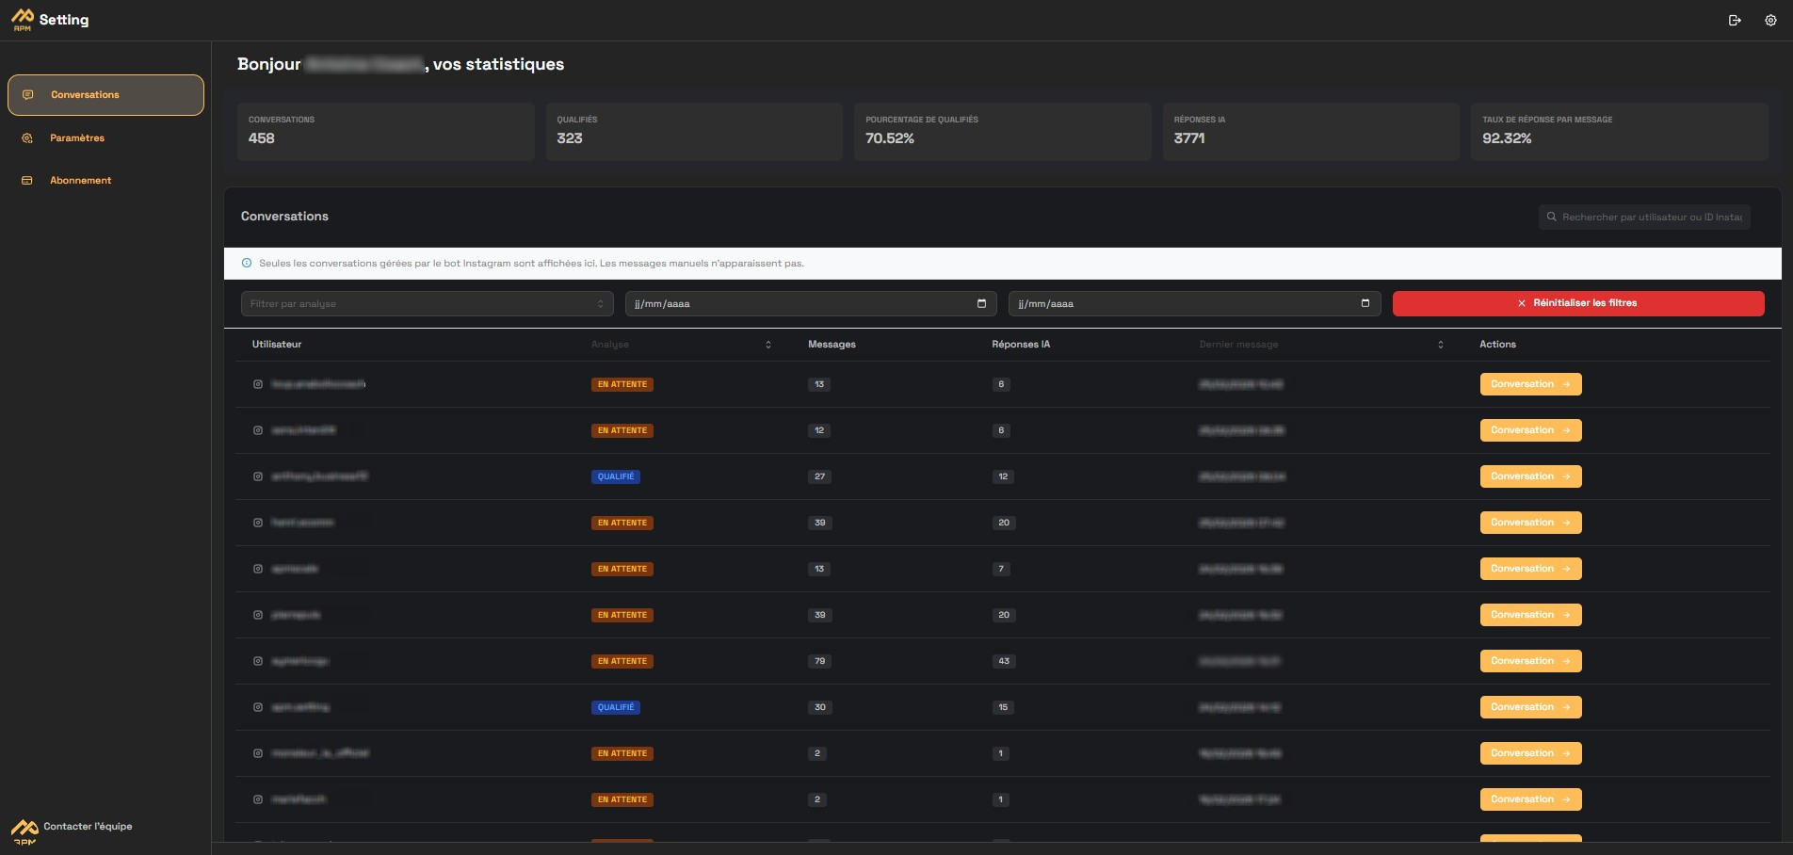Open the first date field calendar icon
1793x855 pixels.
[981, 303]
